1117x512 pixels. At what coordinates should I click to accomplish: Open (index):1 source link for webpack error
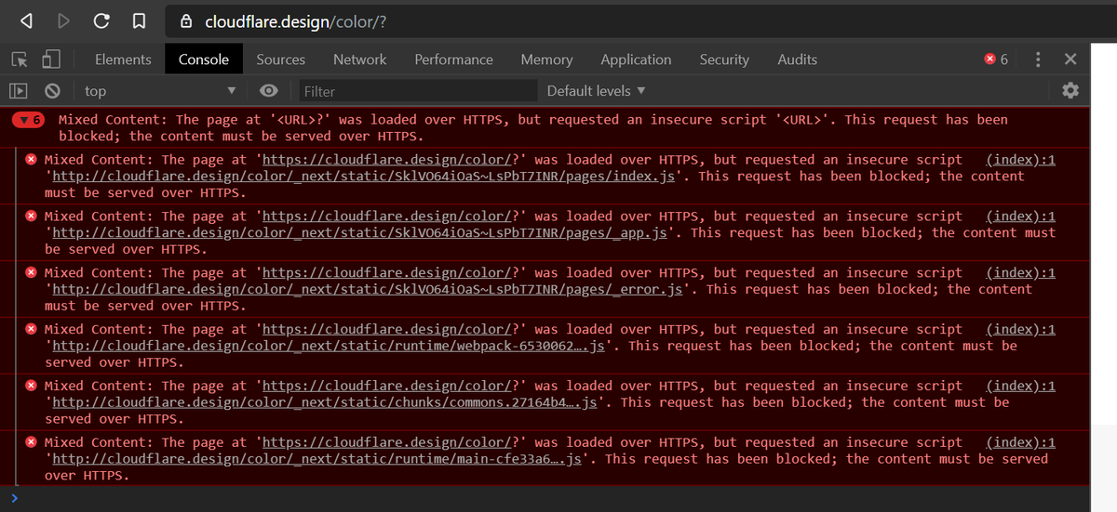pos(1020,330)
